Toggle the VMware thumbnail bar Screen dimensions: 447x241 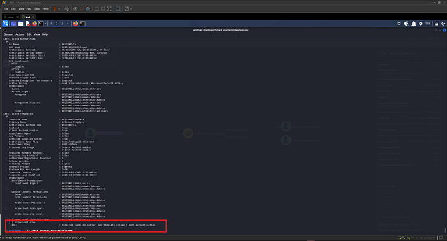tap(103, 9)
